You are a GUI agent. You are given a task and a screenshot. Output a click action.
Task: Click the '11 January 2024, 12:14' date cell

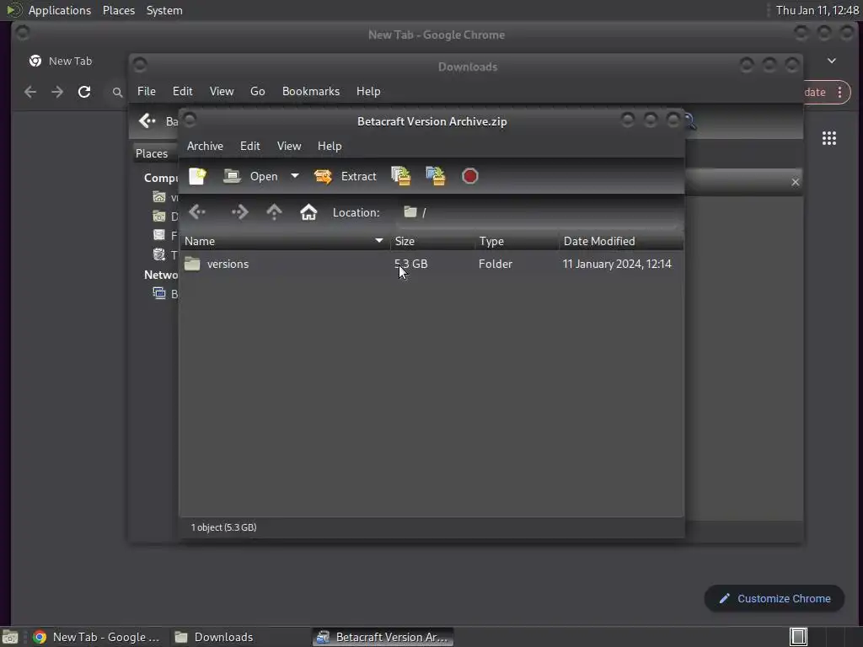[617, 264]
